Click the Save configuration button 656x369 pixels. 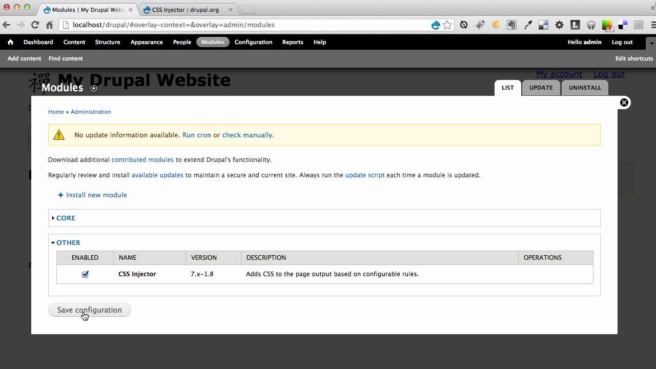pos(90,310)
